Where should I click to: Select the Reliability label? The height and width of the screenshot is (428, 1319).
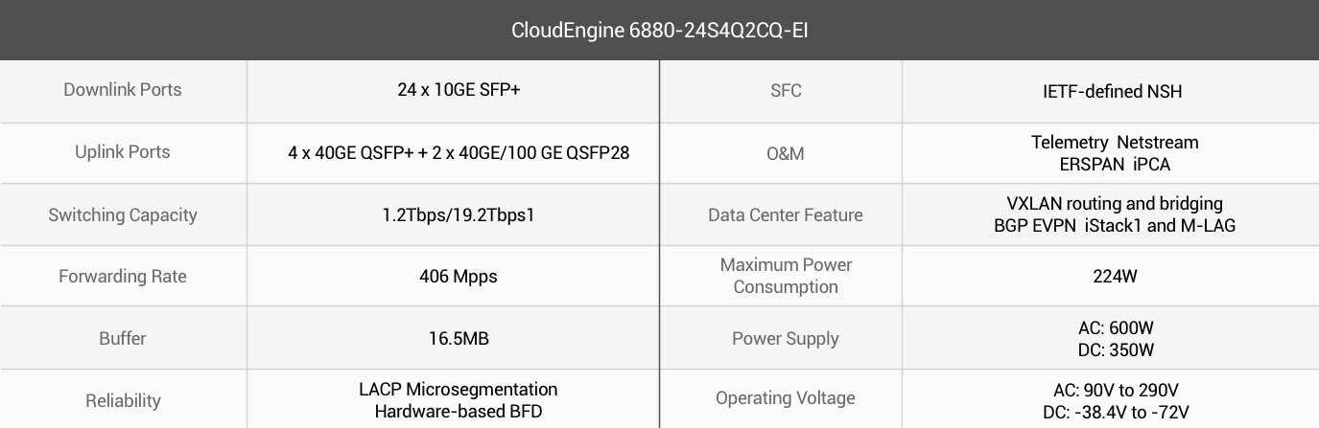pos(123,400)
